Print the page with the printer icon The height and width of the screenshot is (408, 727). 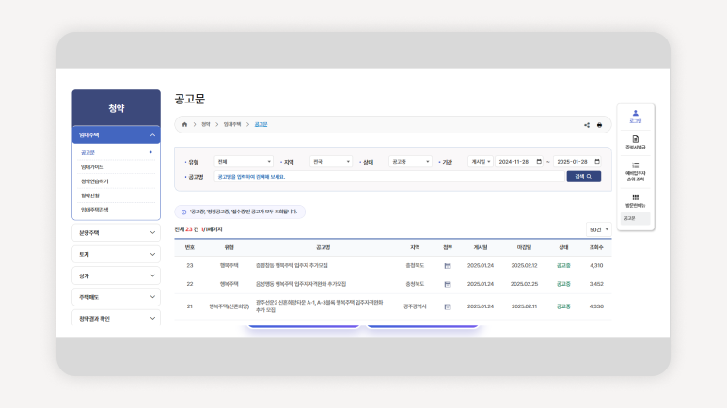tap(599, 125)
